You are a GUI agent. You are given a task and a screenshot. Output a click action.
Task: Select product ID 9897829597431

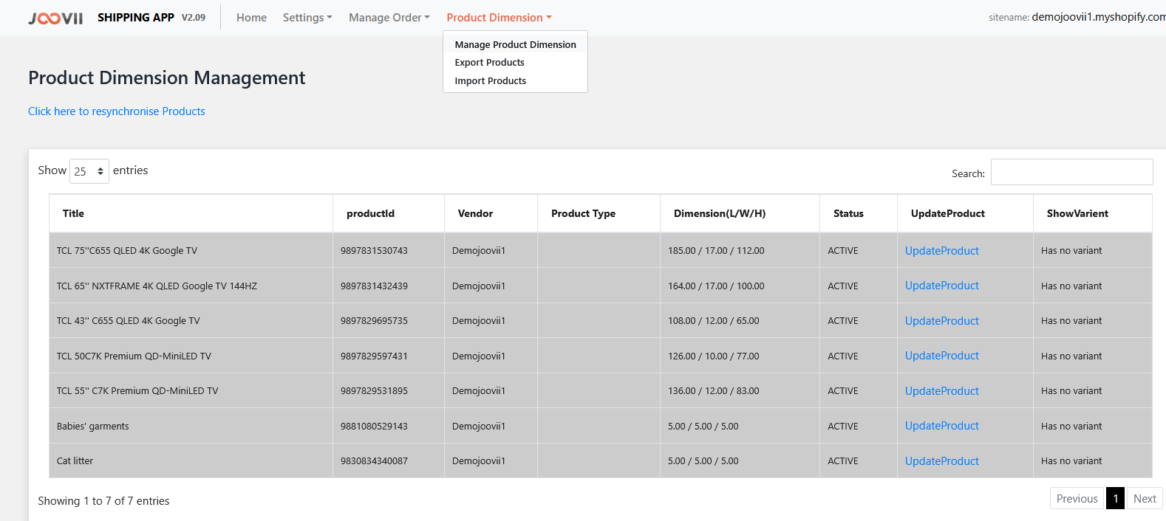coord(374,356)
